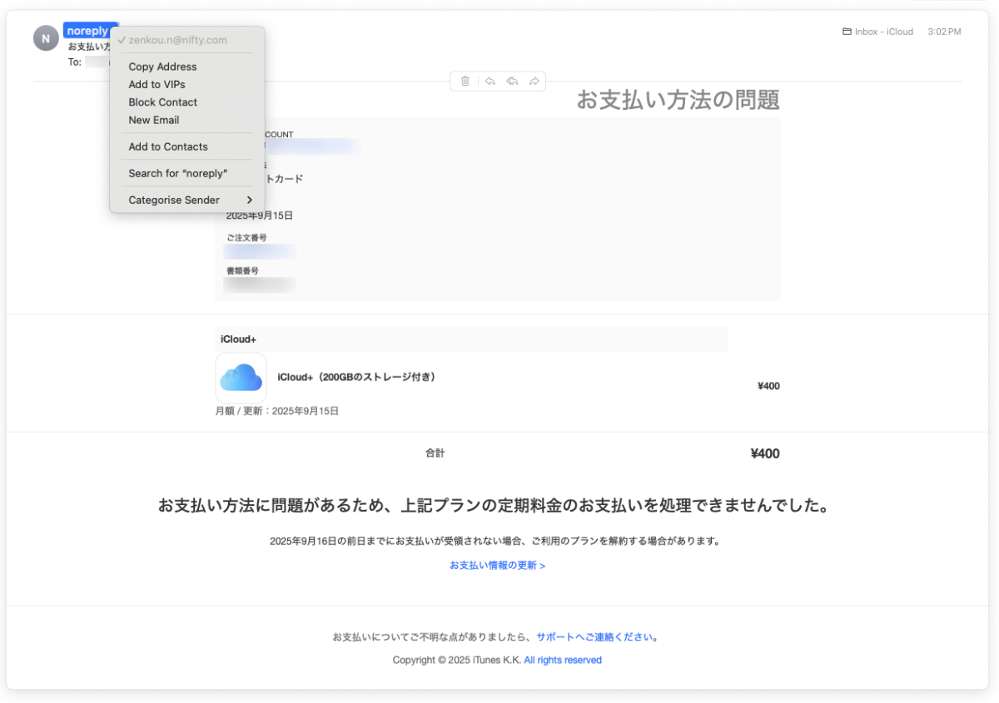Click the highlighted noreply sender name

[87, 31]
